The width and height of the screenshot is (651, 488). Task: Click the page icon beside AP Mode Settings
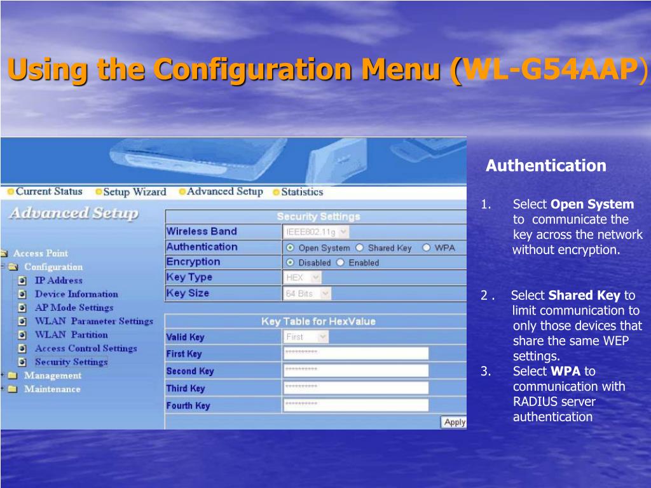click(x=22, y=308)
